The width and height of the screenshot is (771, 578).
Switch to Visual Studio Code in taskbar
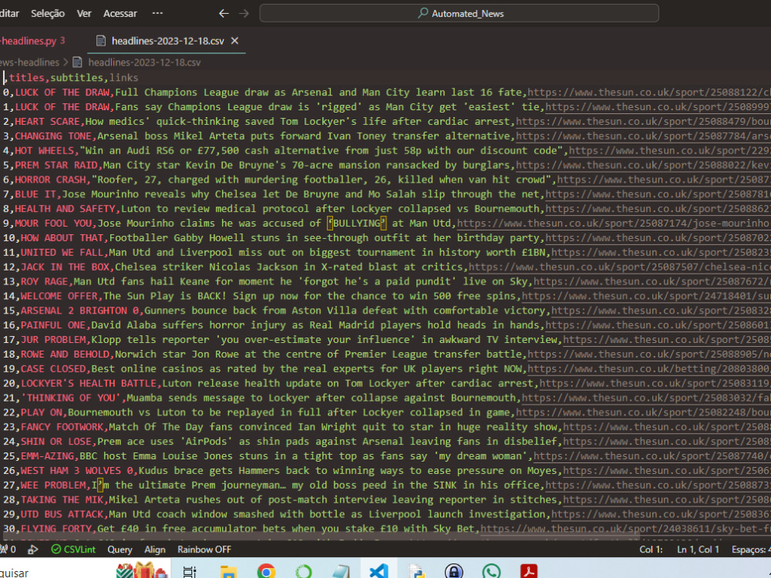click(x=379, y=572)
